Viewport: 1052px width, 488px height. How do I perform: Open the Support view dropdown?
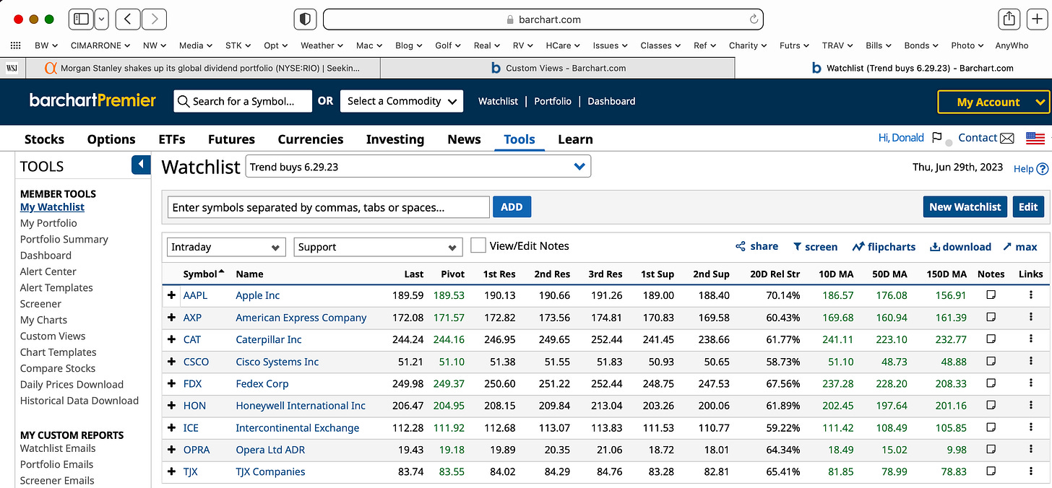(x=378, y=247)
